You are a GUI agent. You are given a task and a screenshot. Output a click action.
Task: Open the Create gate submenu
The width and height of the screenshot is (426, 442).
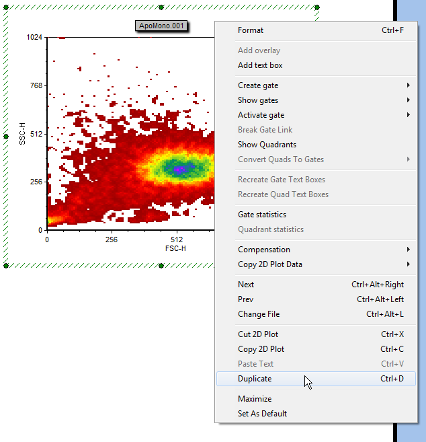(316, 85)
